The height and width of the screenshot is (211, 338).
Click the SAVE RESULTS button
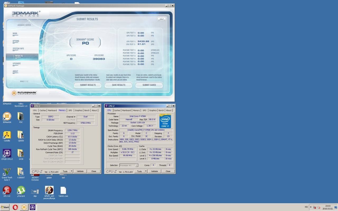click(119, 85)
